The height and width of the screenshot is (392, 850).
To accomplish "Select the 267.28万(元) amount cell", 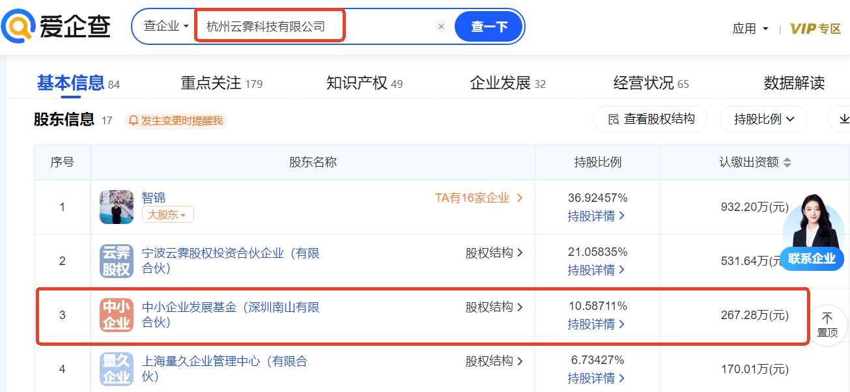I will pyautogui.click(x=754, y=315).
